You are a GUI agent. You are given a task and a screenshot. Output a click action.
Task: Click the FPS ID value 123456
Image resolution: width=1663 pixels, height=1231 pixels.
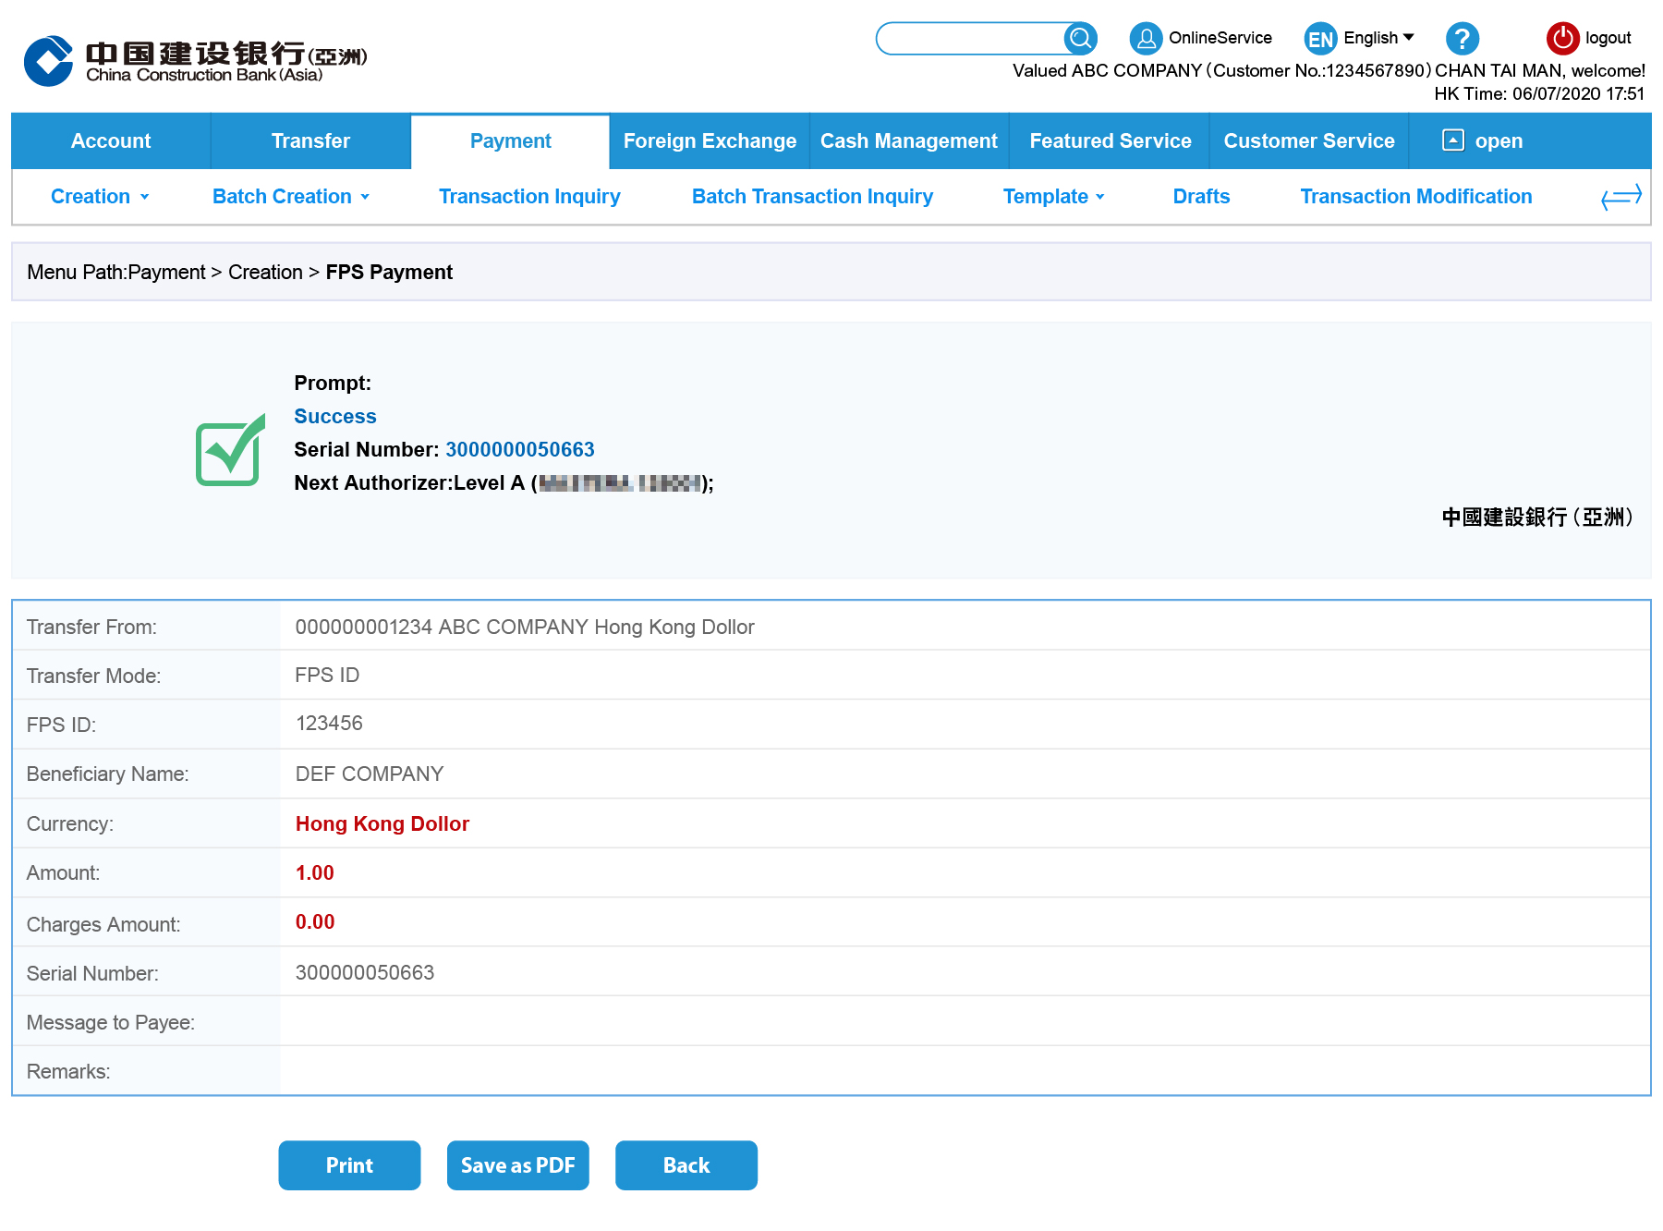tap(329, 723)
